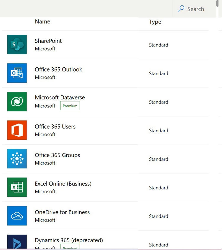Select Office 365 Outlook connector name
222x250 pixels.
(58, 69)
